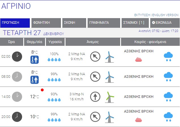Click the humidity droplets at 14:00

[x=54, y=100]
